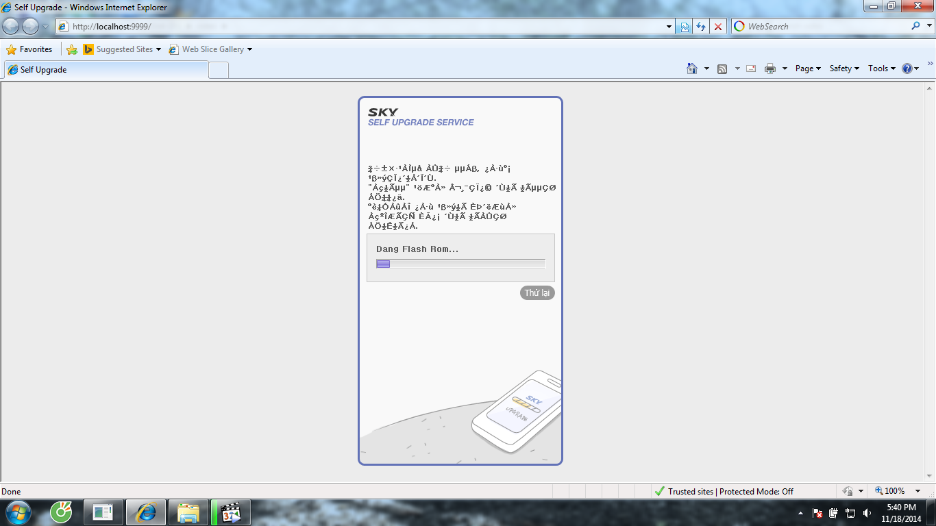Click the Stop loading red X icon

pyautogui.click(x=717, y=27)
